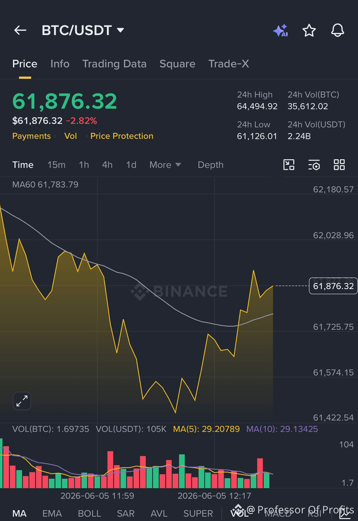The width and height of the screenshot is (358, 521).
Task: Tap the 24h Low value 61,126.01
Action: [x=257, y=136]
